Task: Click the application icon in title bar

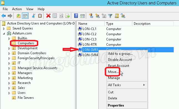Action: point(2,3)
